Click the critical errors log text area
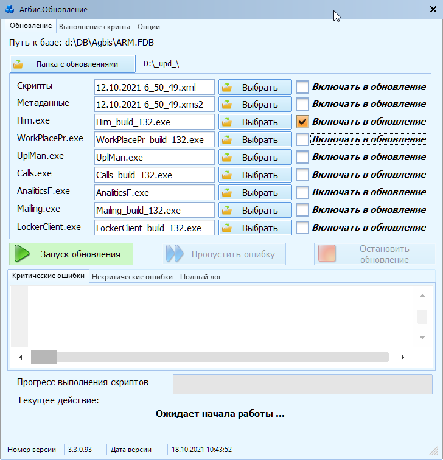Image resolution: width=443 pixels, height=460 pixels. coord(223,317)
